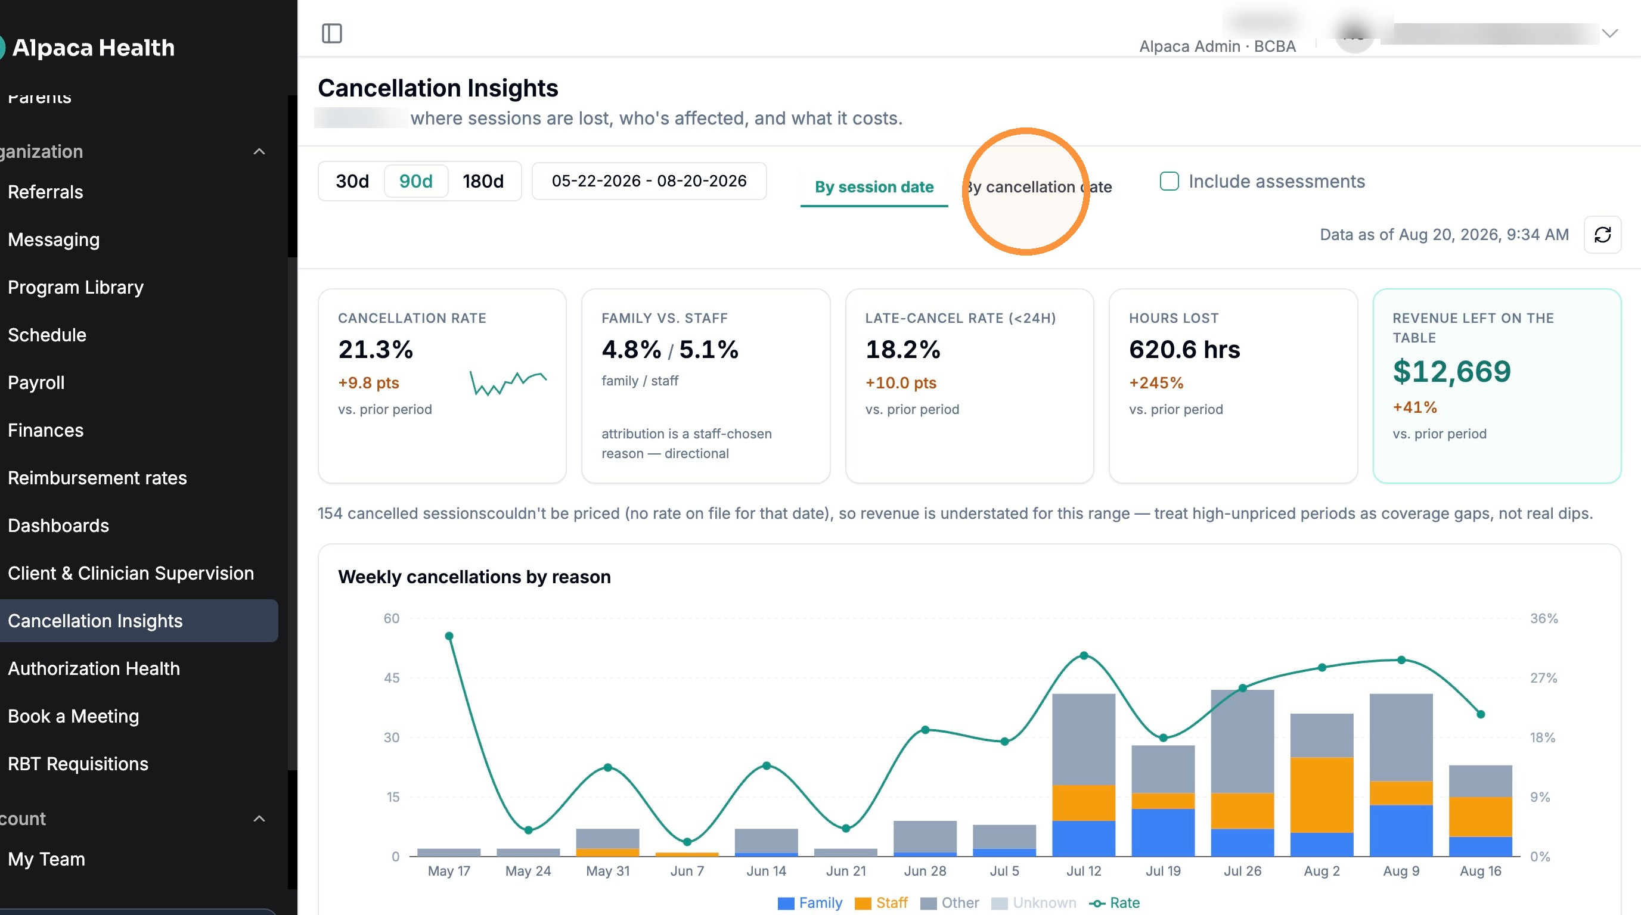Open the date range picker field
Image resolution: width=1641 pixels, height=915 pixels.
coord(649,182)
